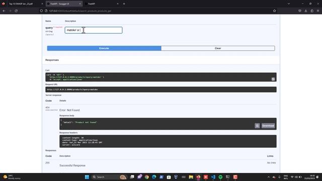The width and height of the screenshot is (322, 181).
Task: Click the 200 response code
Action: [47, 163]
